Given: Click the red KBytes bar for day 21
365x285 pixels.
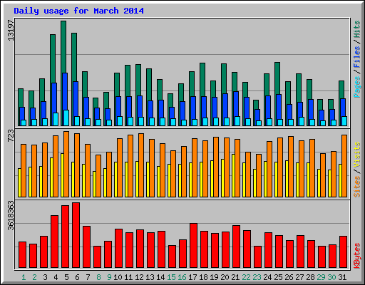Looking at the screenshot, I should 236,247.
